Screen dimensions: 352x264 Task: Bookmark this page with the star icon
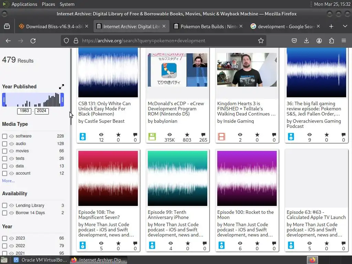[261, 41]
